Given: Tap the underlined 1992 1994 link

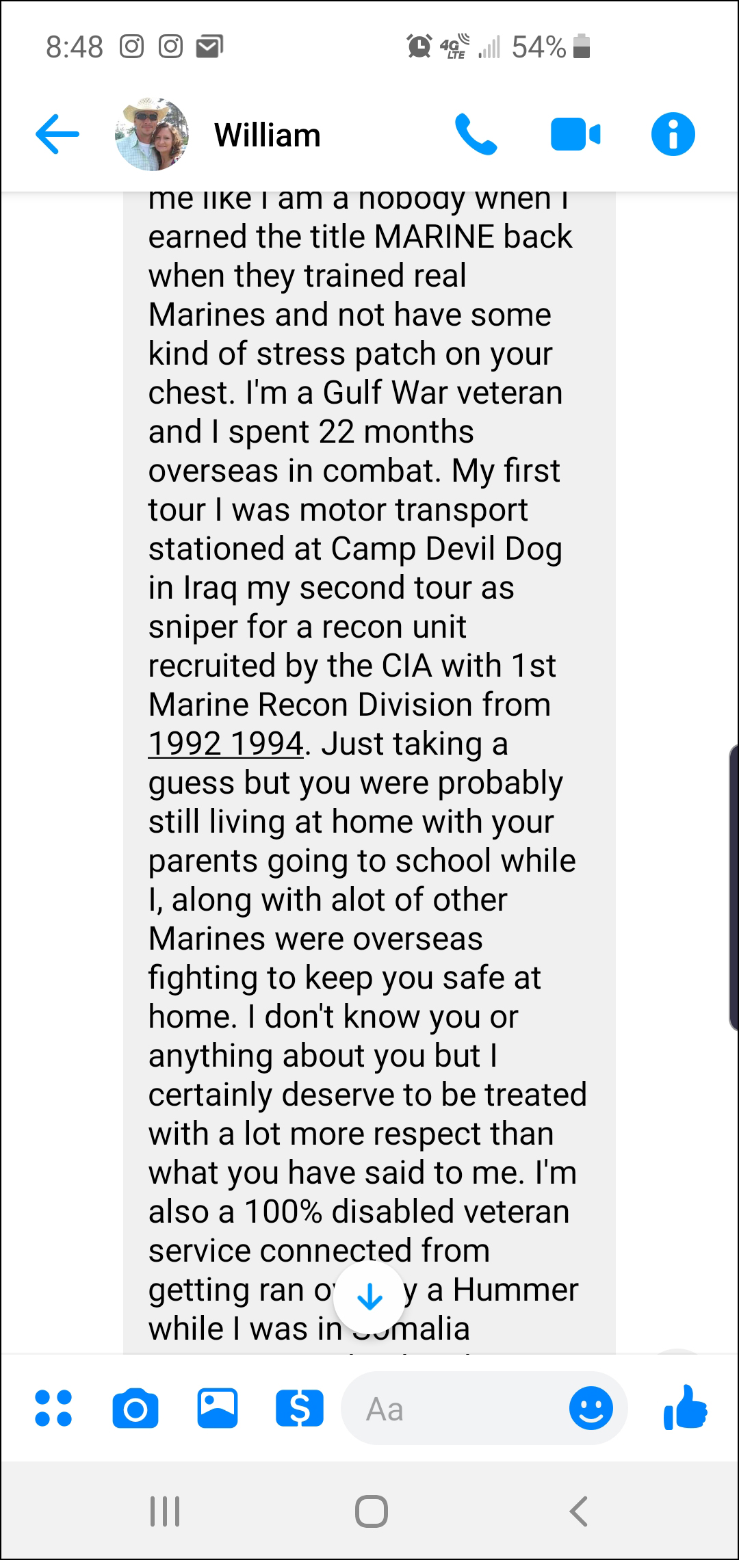Looking at the screenshot, I should pos(226,744).
